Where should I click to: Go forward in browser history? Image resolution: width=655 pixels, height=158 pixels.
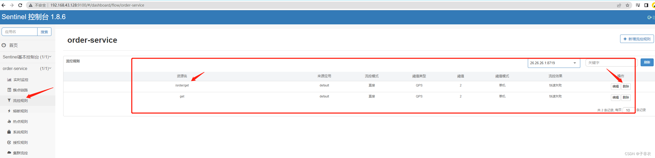[12, 5]
